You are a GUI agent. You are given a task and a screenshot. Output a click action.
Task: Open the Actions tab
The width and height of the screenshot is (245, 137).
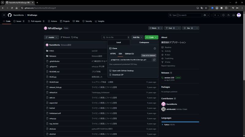[52, 21]
